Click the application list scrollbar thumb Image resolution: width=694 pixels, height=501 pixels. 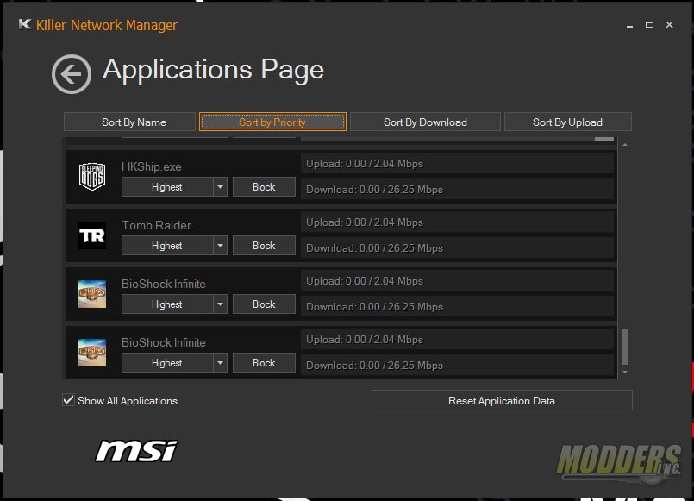(625, 346)
